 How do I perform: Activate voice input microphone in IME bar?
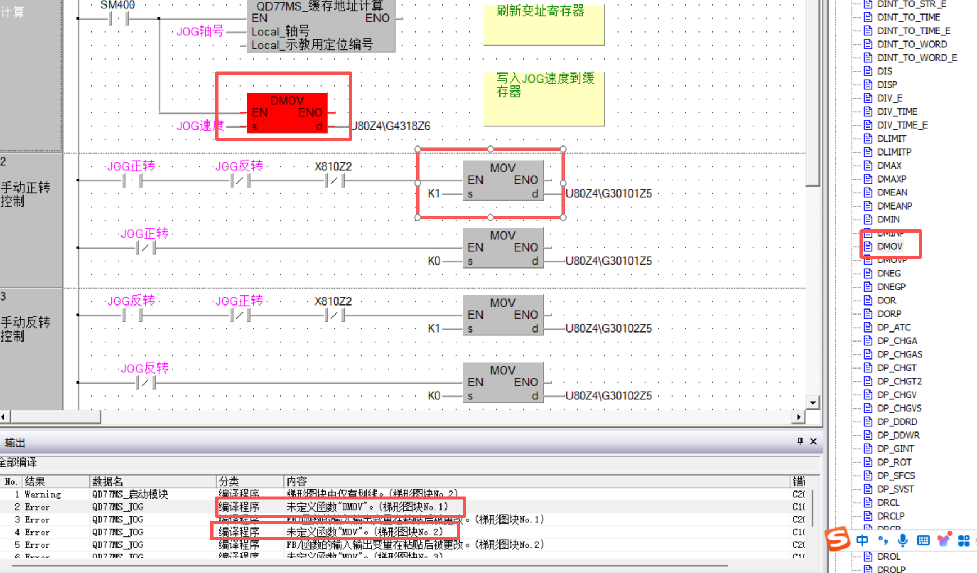(903, 540)
